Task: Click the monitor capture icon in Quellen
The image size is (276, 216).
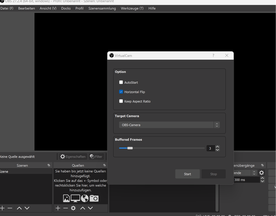Action: tap(75, 198)
